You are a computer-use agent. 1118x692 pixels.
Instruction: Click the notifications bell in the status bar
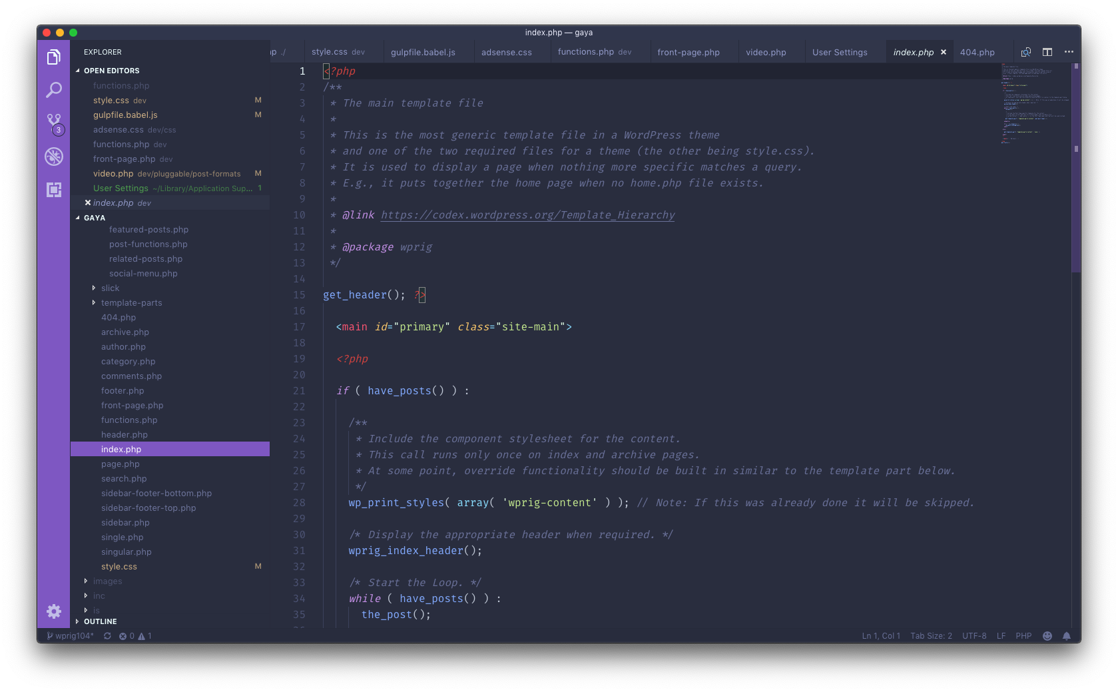[1067, 636]
